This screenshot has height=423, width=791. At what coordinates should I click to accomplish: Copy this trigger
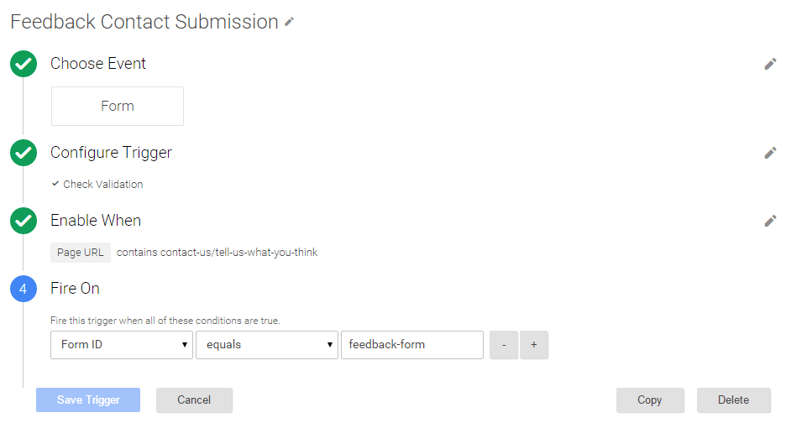(x=650, y=399)
